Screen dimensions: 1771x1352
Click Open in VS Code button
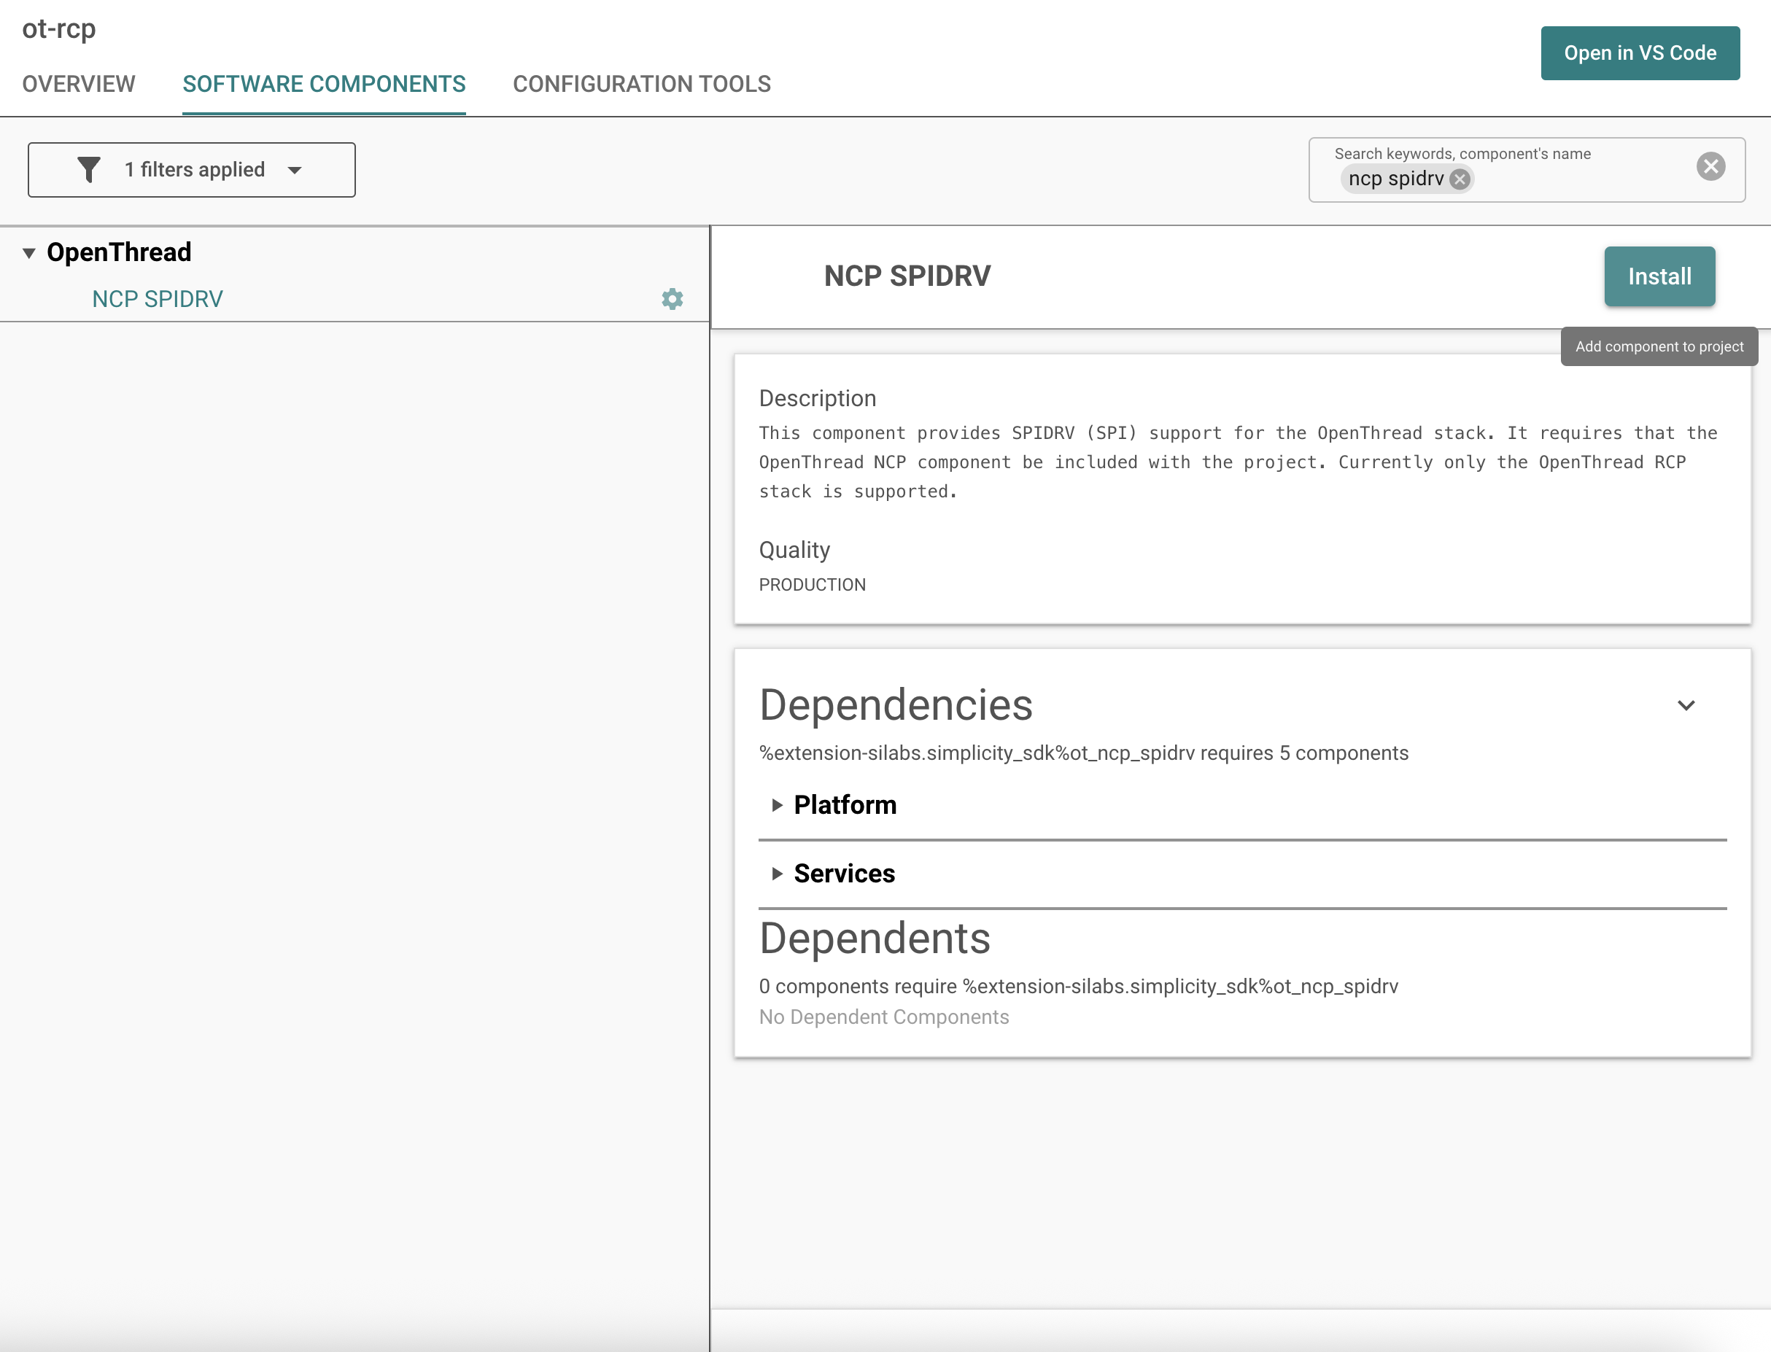tap(1640, 53)
